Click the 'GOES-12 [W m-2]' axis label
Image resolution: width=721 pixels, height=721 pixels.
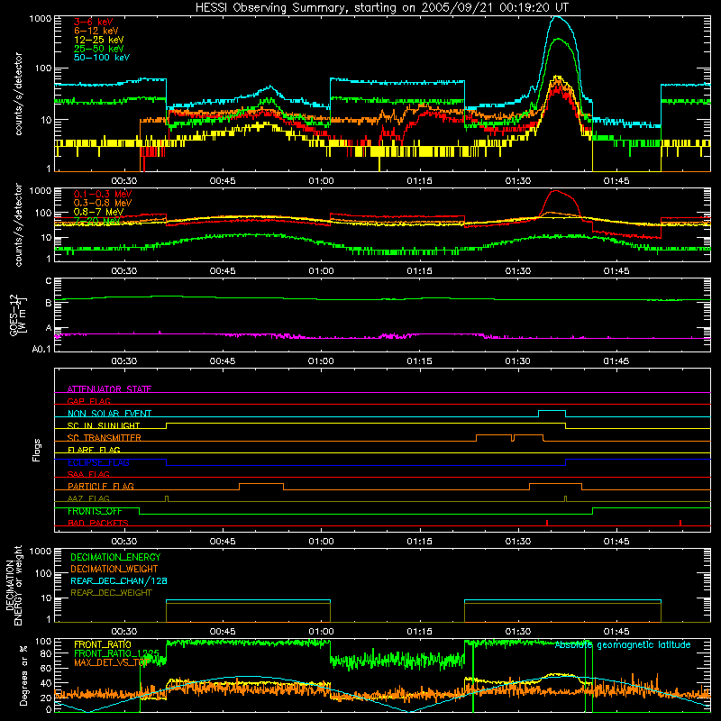(18, 315)
